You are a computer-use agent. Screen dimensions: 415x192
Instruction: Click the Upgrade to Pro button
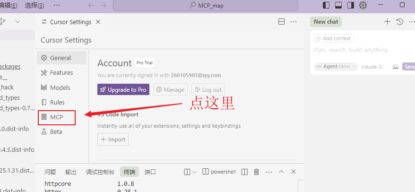(123, 89)
